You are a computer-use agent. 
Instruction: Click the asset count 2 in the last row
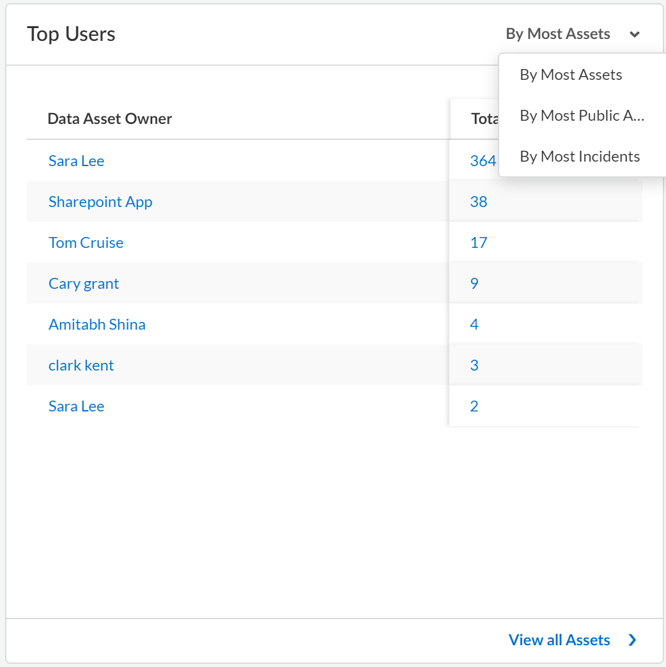tap(474, 406)
